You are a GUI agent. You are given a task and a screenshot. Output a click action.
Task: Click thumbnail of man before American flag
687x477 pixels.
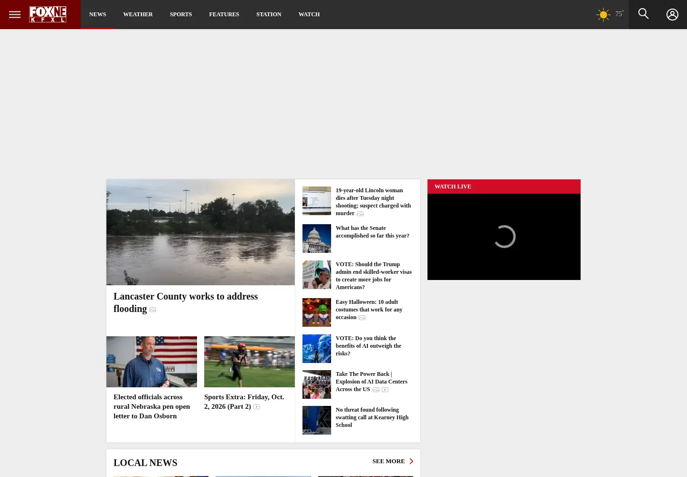coord(152,362)
